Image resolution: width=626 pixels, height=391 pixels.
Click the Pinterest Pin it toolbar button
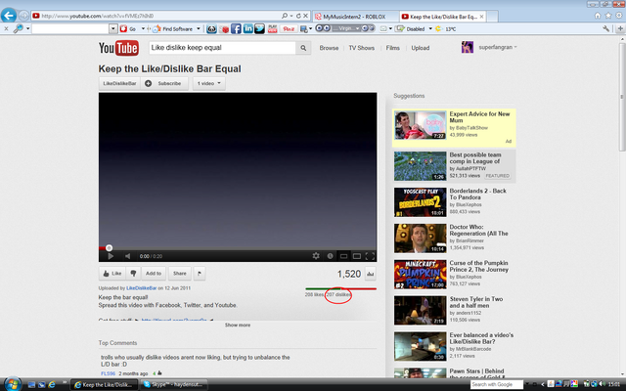click(x=288, y=28)
